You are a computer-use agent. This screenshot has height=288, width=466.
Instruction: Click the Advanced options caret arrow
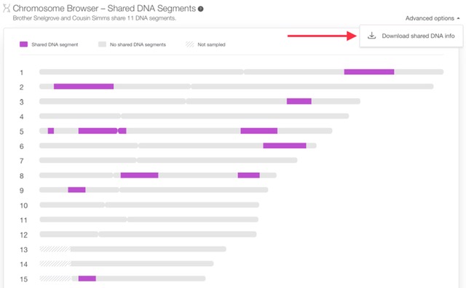[458, 18]
